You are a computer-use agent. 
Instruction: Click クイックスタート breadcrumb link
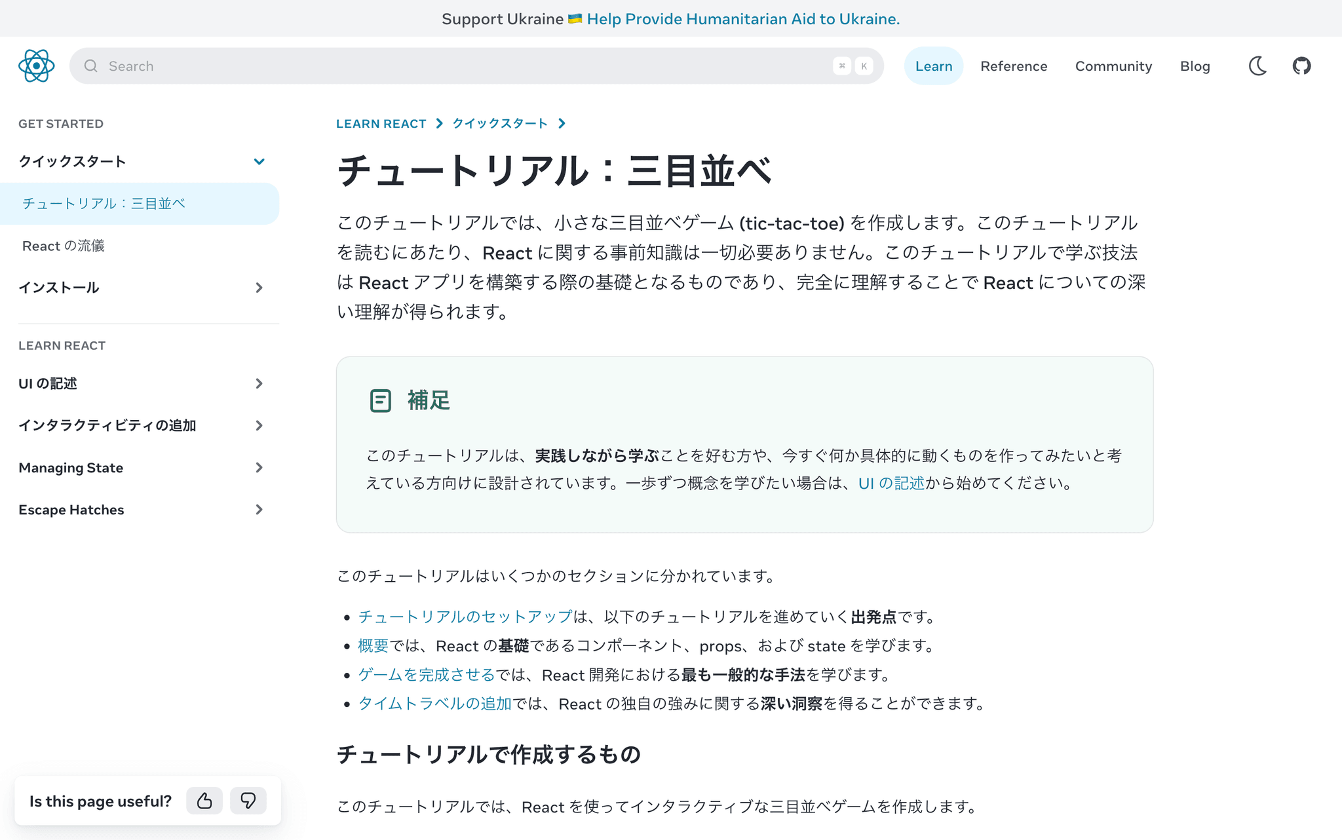[x=500, y=123]
